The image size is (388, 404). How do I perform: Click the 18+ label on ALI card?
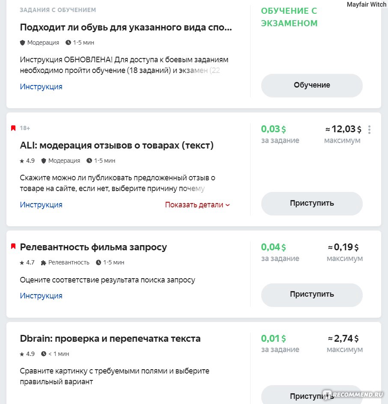(25, 128)
